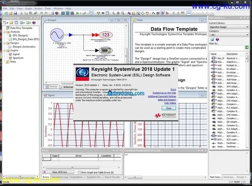Click the SpectrumAnalyzer symbol in the schematic

106,50
